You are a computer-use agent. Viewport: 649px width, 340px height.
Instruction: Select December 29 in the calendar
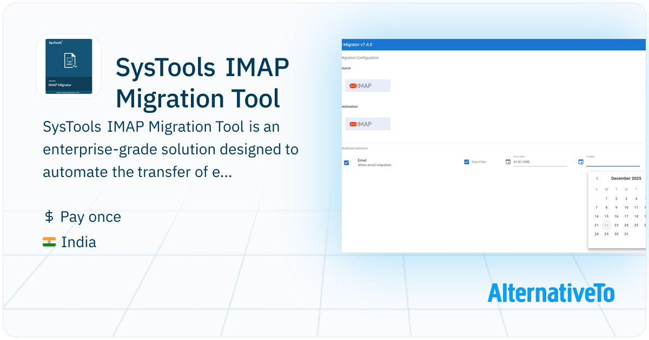[x=606, y=234]
